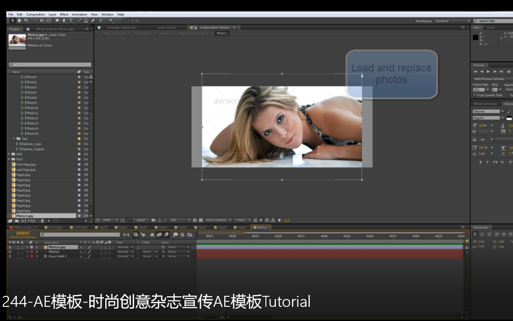Select the Eraser tool

point(93,21)
